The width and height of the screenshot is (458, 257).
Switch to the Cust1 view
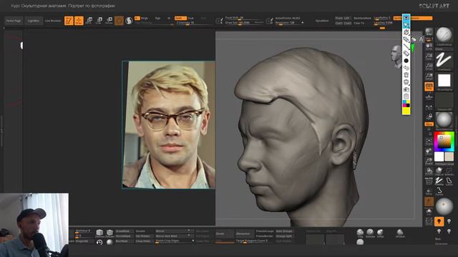pyautogui.click(x=338, y=23)
